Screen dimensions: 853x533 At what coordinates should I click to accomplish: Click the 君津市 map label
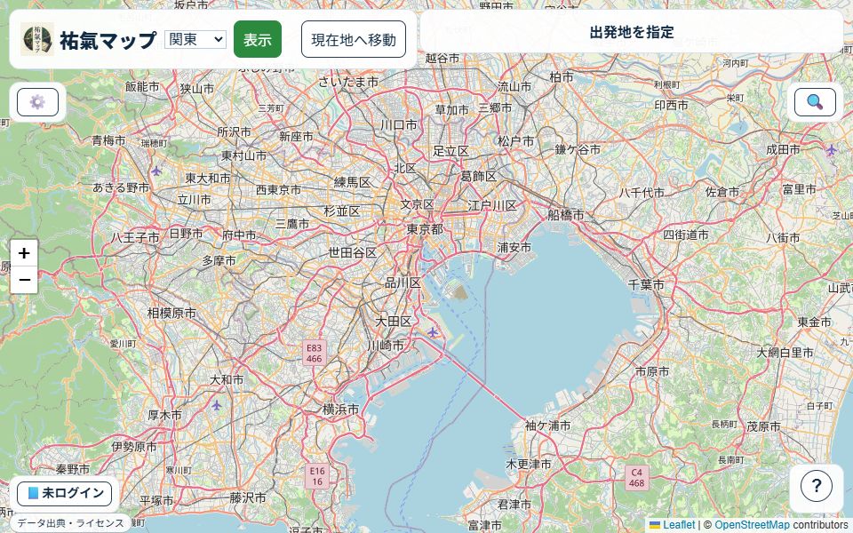[514, 505]
